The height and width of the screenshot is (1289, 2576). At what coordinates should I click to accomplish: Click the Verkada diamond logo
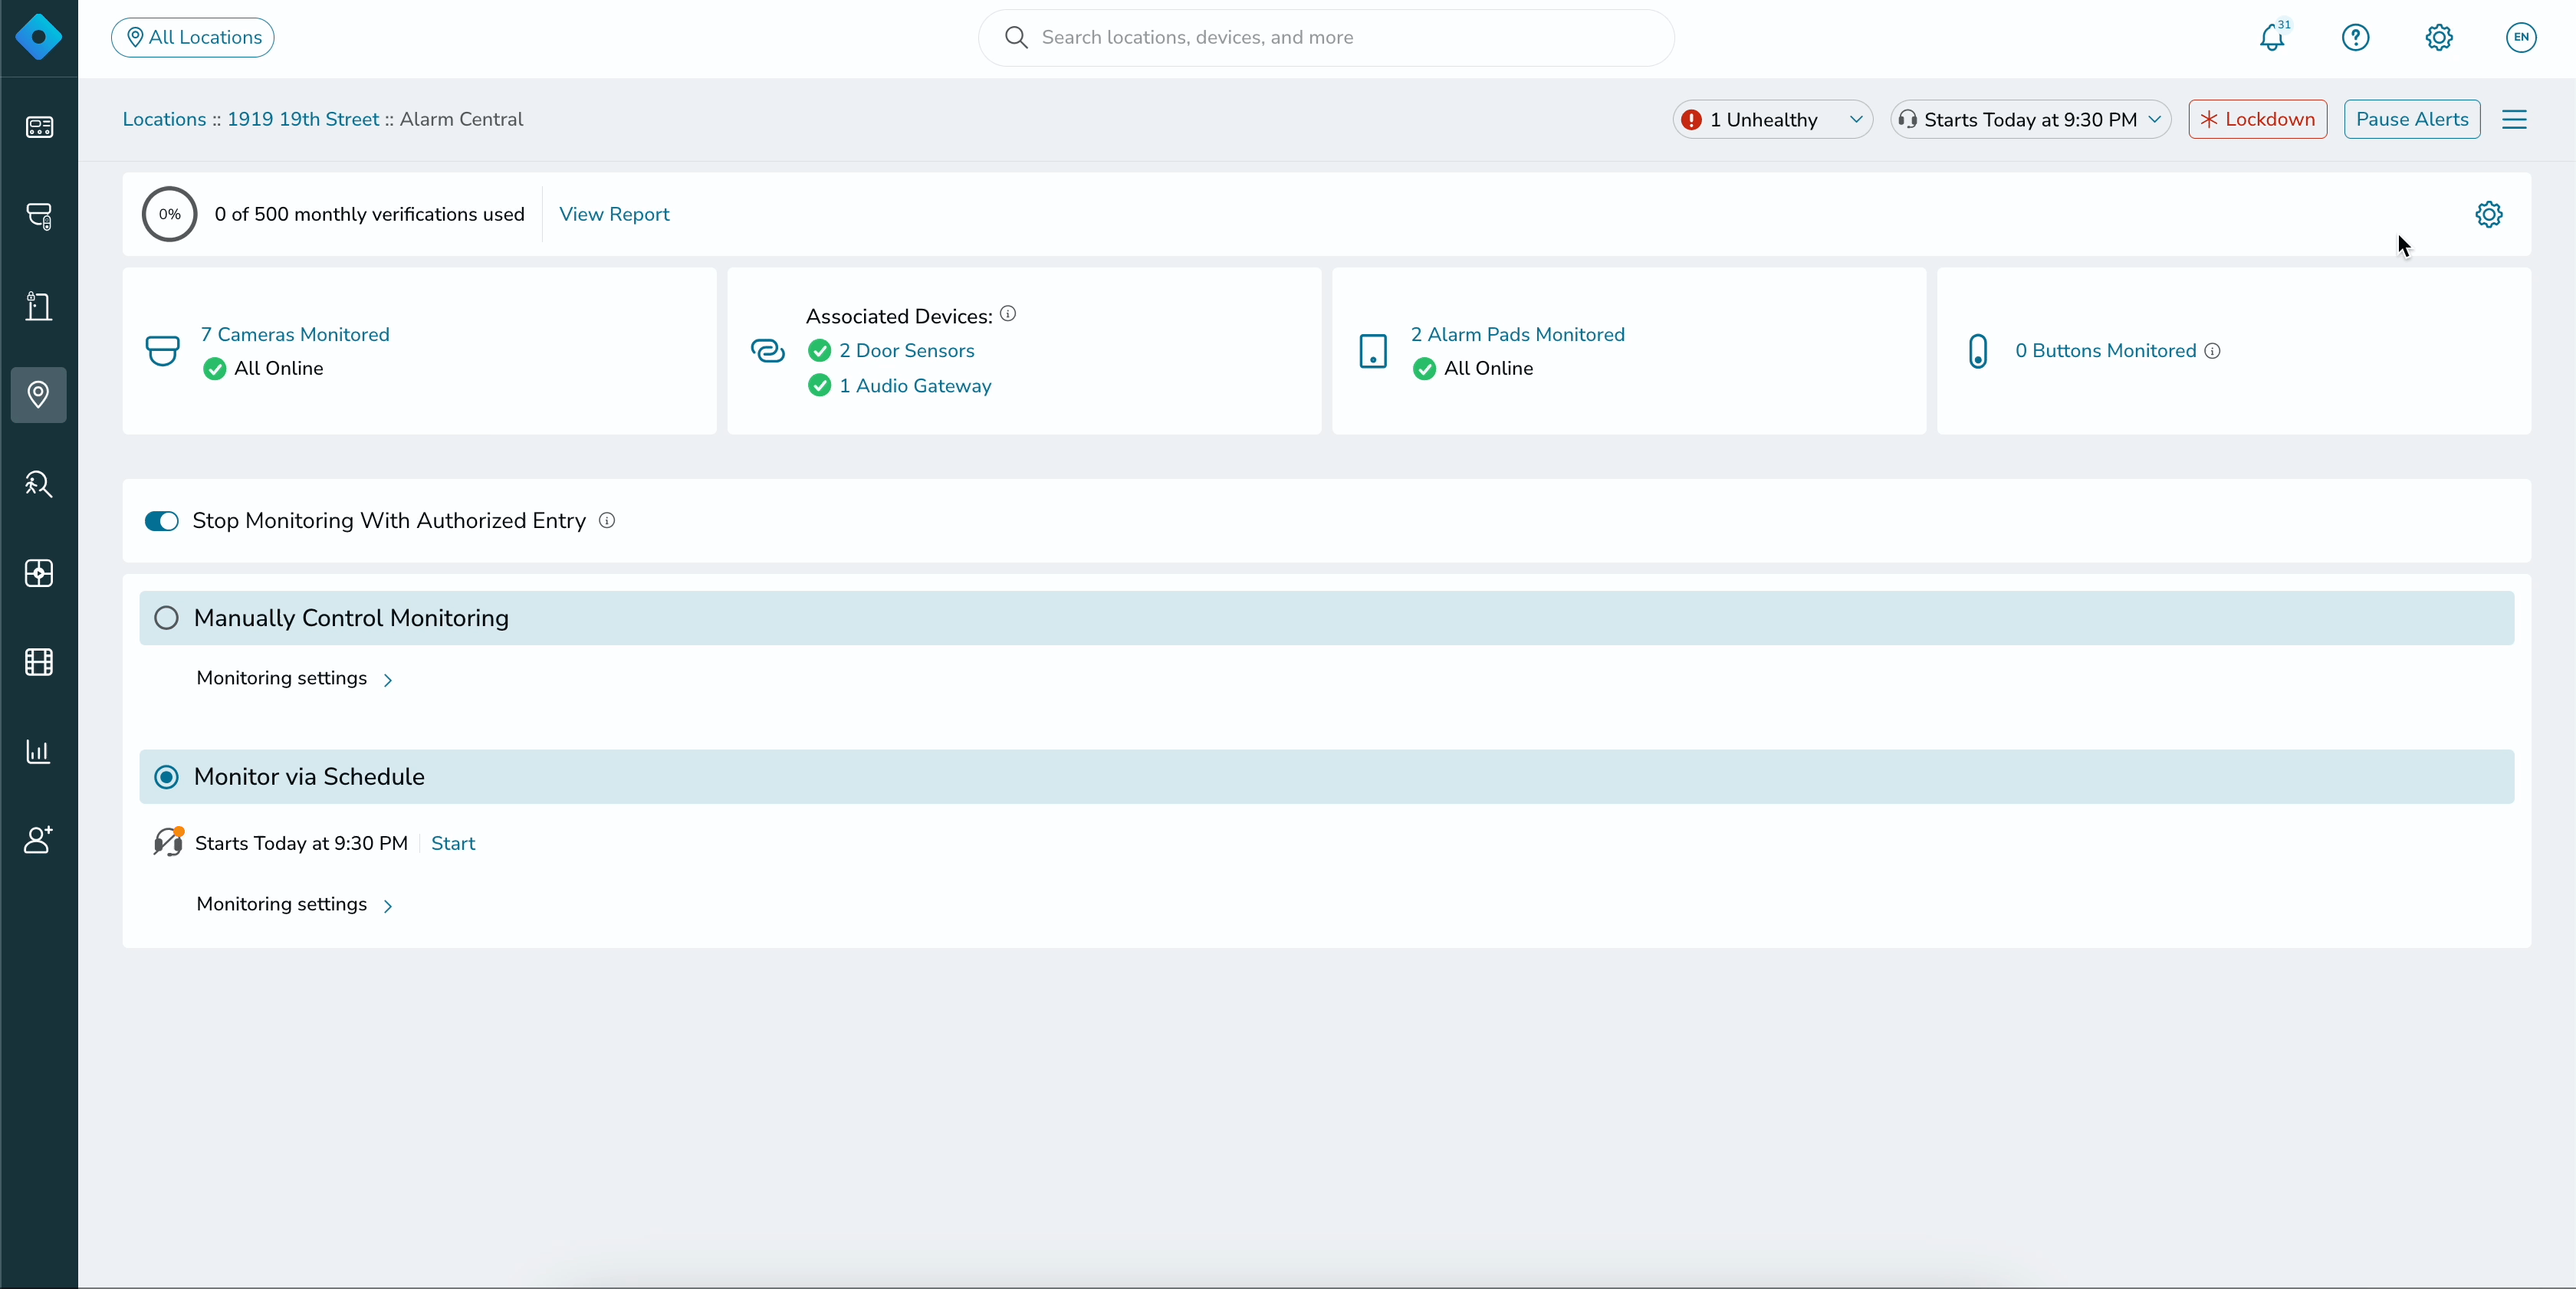(x=39, y=37)
